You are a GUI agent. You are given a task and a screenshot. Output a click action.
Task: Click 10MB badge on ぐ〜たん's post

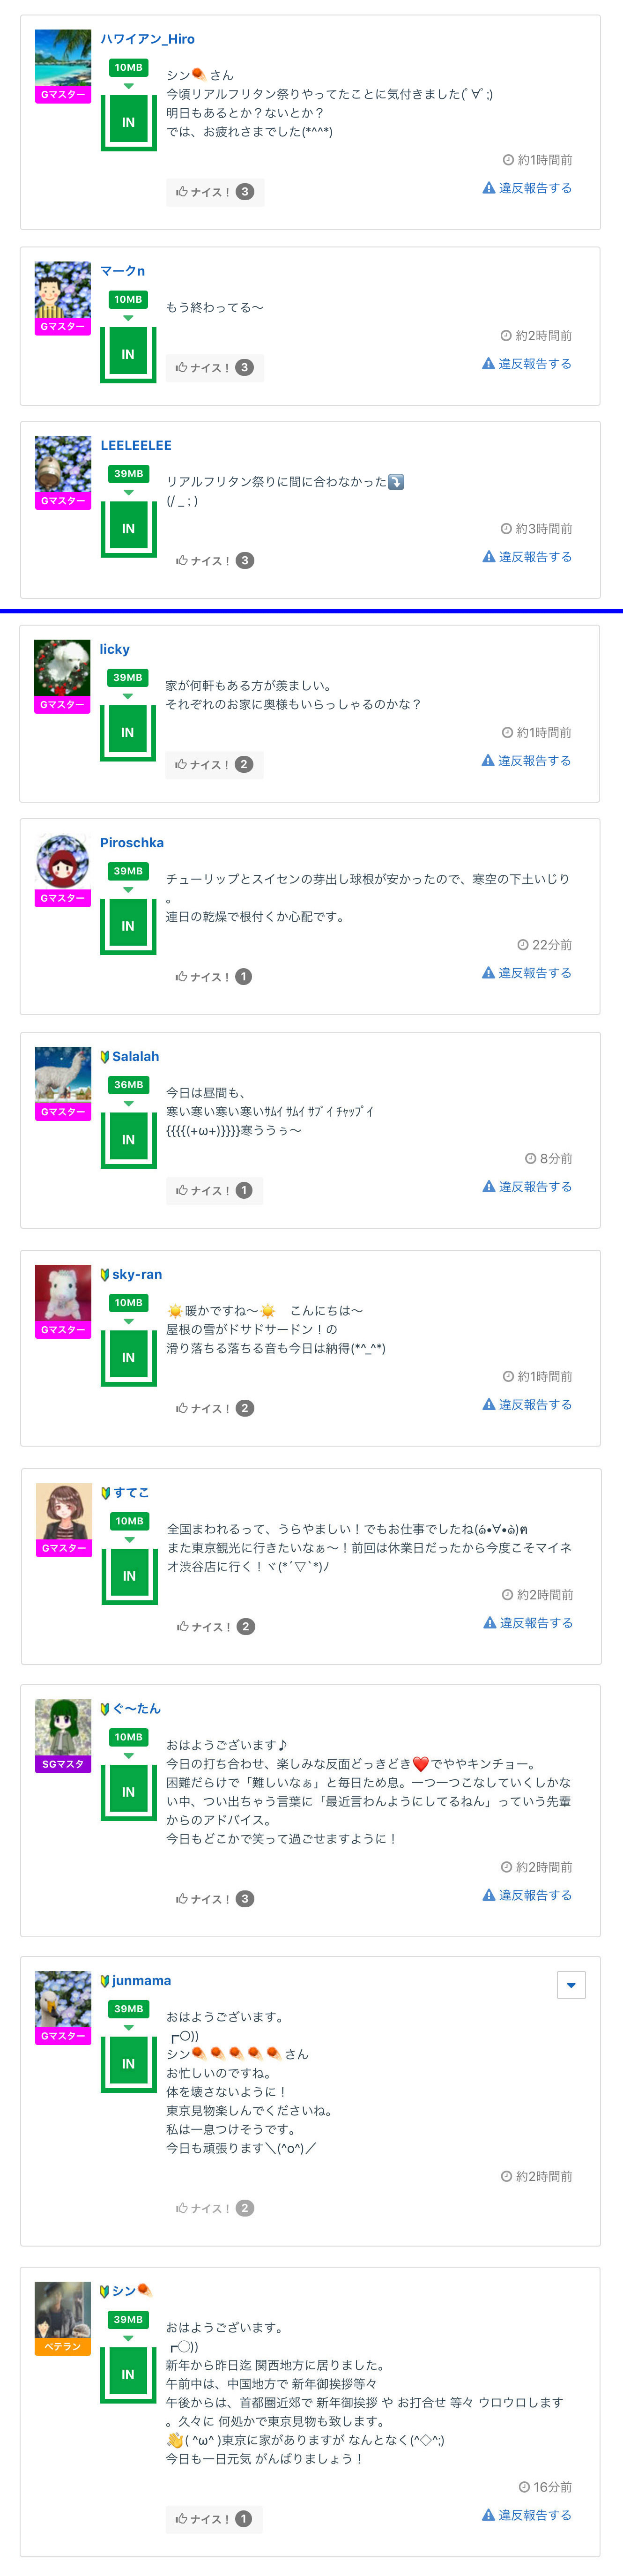128,1737
